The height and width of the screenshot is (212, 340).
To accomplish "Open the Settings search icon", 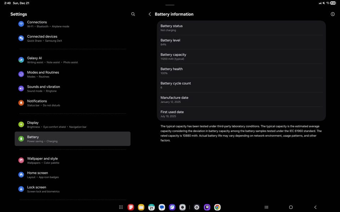I will (133, 14).
